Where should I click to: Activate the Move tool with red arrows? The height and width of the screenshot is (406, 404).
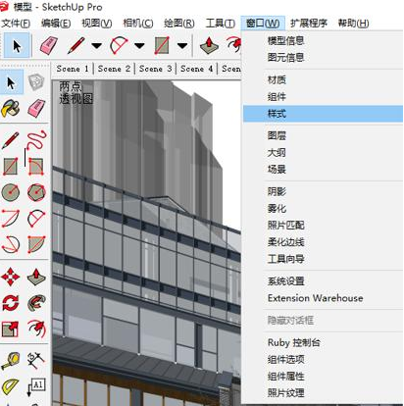tap(11, 277)
